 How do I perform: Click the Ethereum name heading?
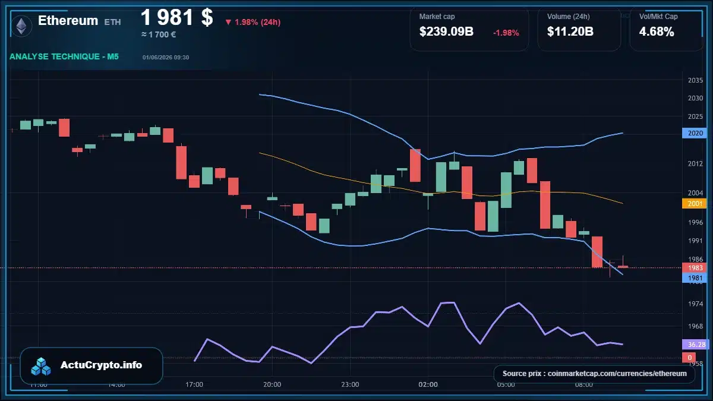pos(68,20)
